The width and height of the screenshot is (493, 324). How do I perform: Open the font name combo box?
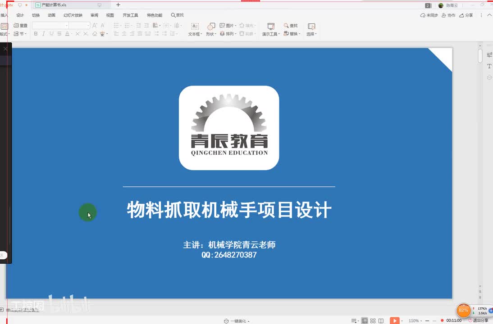(50, 26)
